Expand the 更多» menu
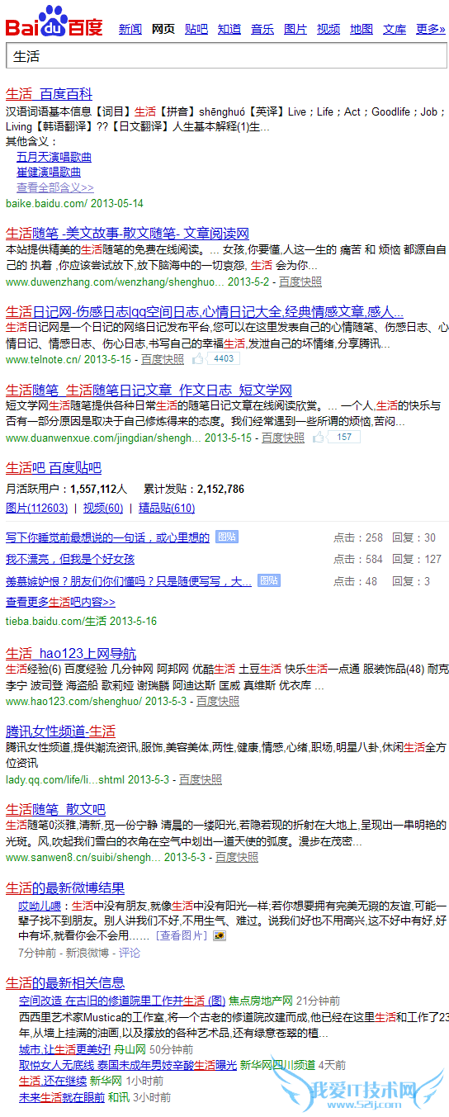This screenshot has height=1117, width=449. tap(431, 29)
